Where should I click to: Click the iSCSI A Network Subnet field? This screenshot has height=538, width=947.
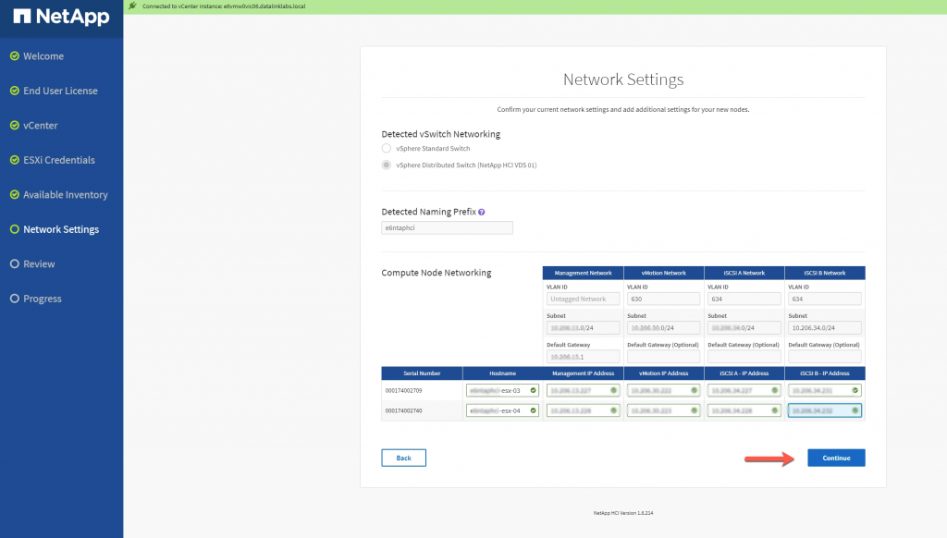click(x=744, y=328)
